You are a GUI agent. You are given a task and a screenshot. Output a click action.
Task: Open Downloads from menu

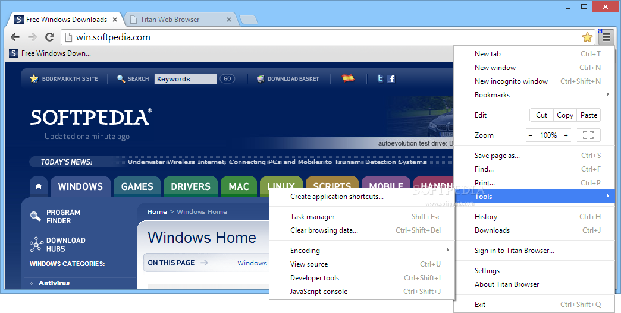534,230
